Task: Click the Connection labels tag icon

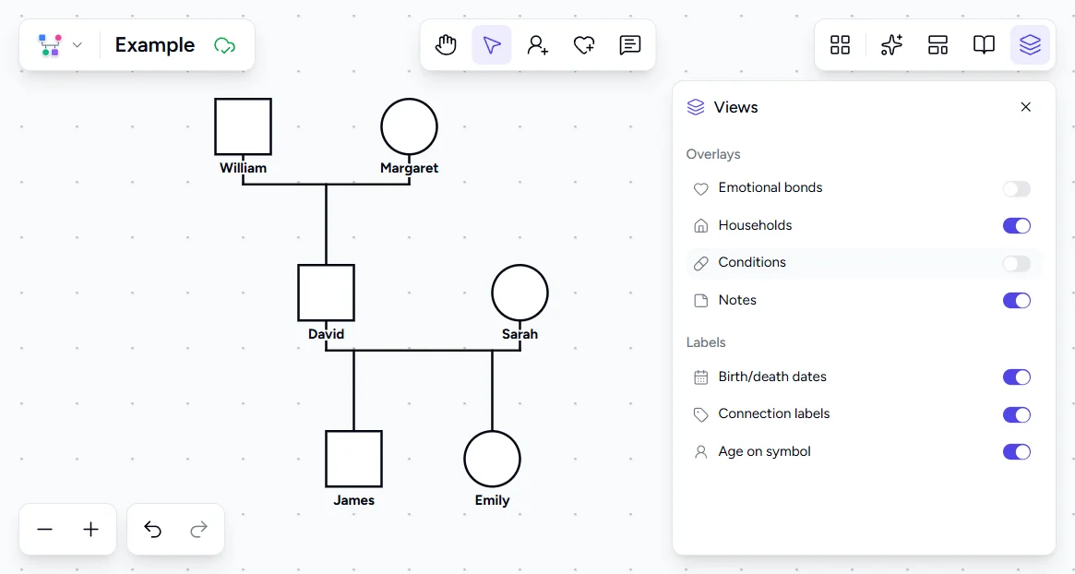Action: (x=700, y=414)
